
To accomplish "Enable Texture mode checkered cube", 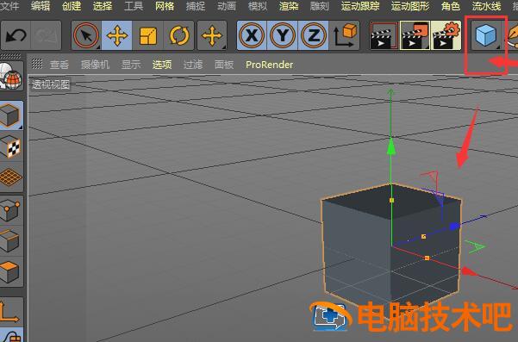I will tap(9, 146).
